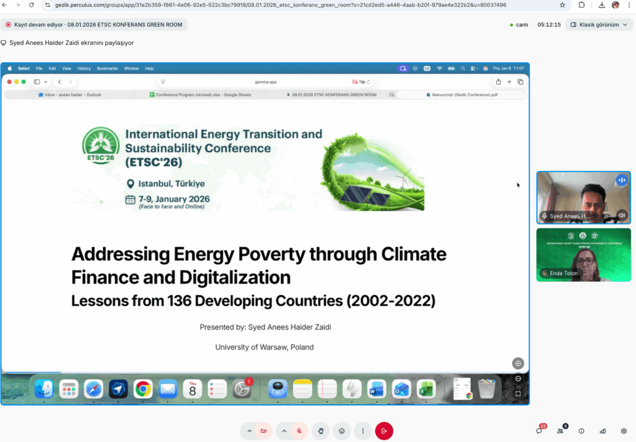Expand the microphone options chevron
This screenshot has width=636, height=442.
tap(284, 431)
